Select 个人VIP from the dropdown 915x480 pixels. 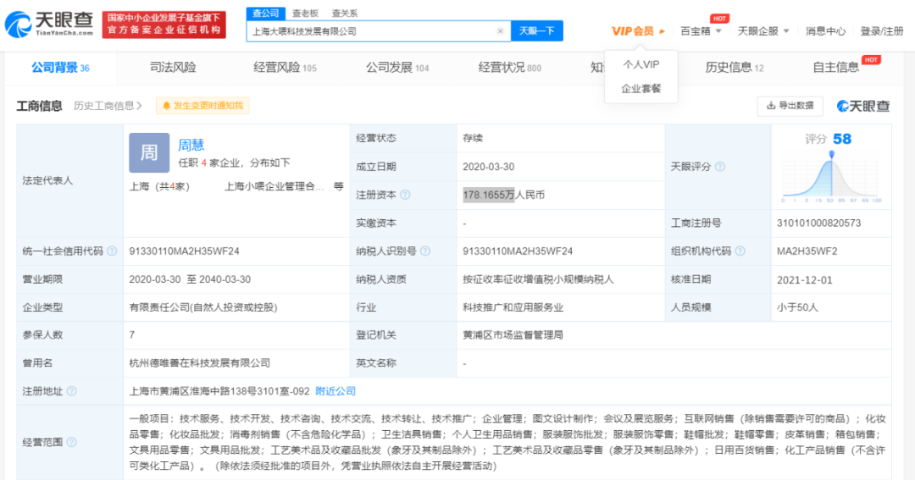coord(640,64)
